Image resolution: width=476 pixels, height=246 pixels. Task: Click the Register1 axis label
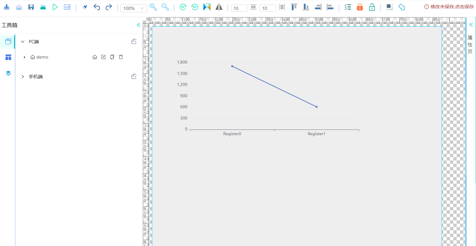(316, 134)
